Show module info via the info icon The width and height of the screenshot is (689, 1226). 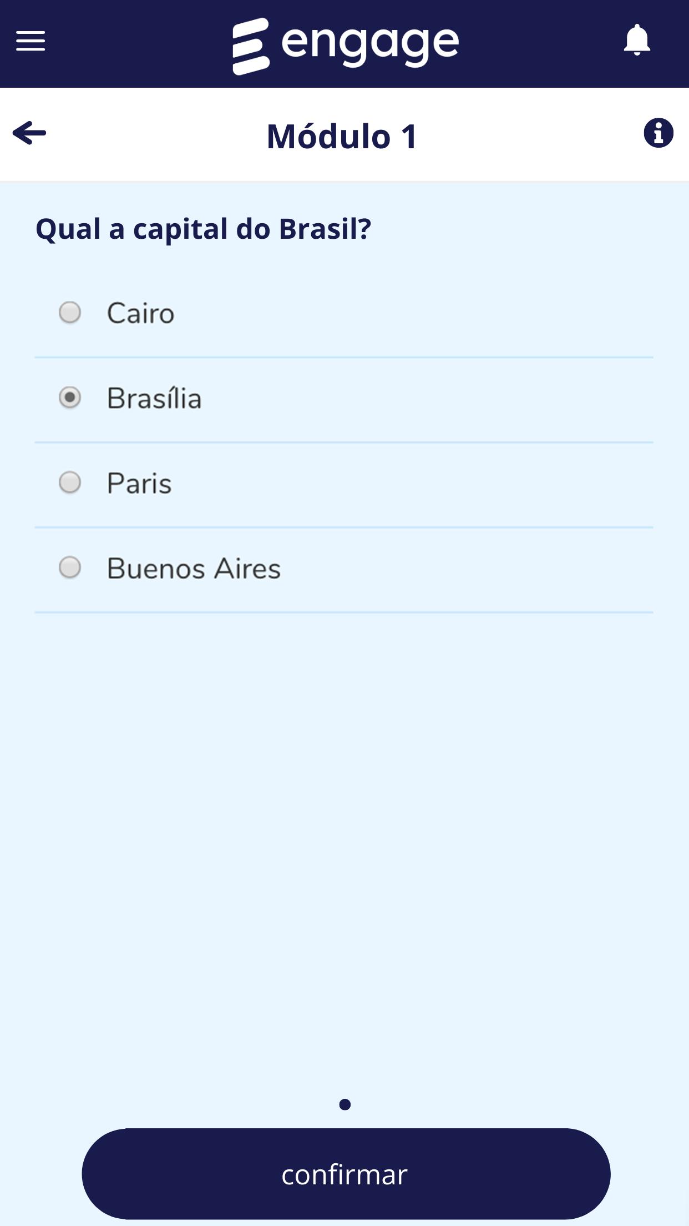(658, 133)
